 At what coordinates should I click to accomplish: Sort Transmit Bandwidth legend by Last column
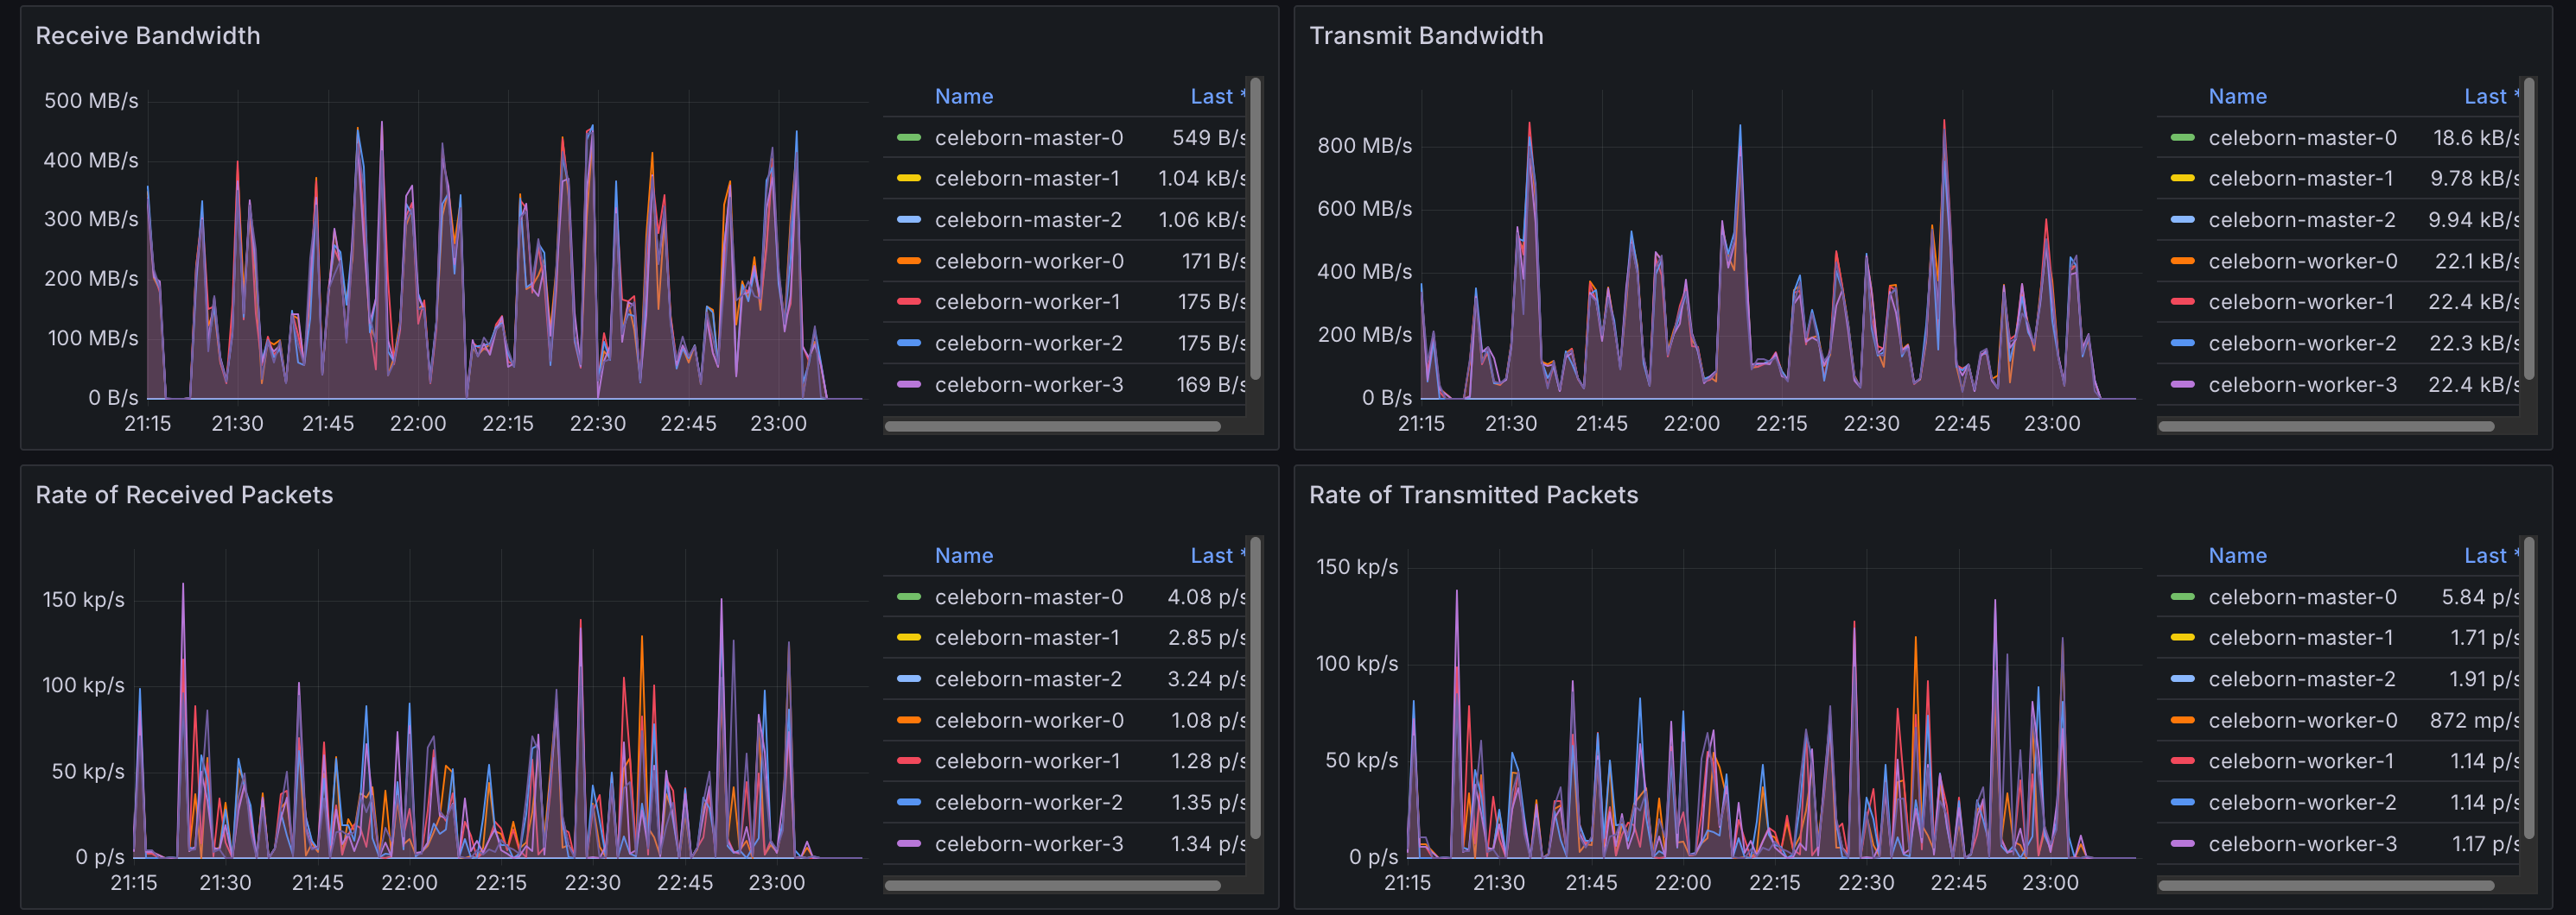[x=2484, y=97]
